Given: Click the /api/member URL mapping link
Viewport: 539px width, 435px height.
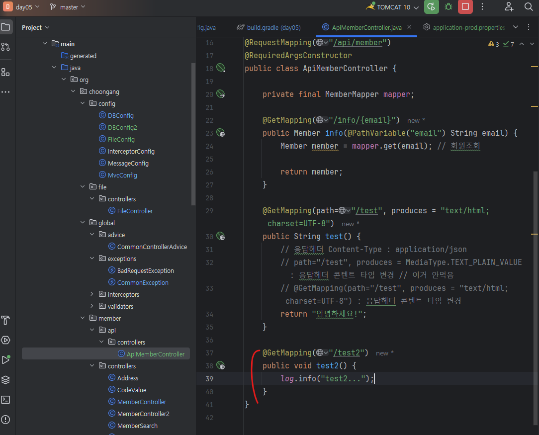Looking at the screenshot, I should coord(358,43).
